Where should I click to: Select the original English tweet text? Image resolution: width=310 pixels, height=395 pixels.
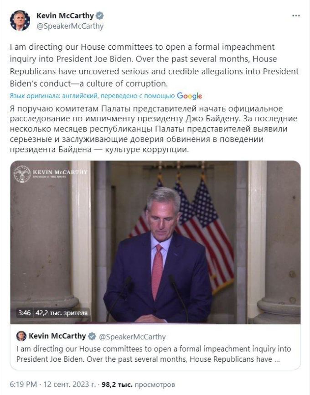point(154,66)
